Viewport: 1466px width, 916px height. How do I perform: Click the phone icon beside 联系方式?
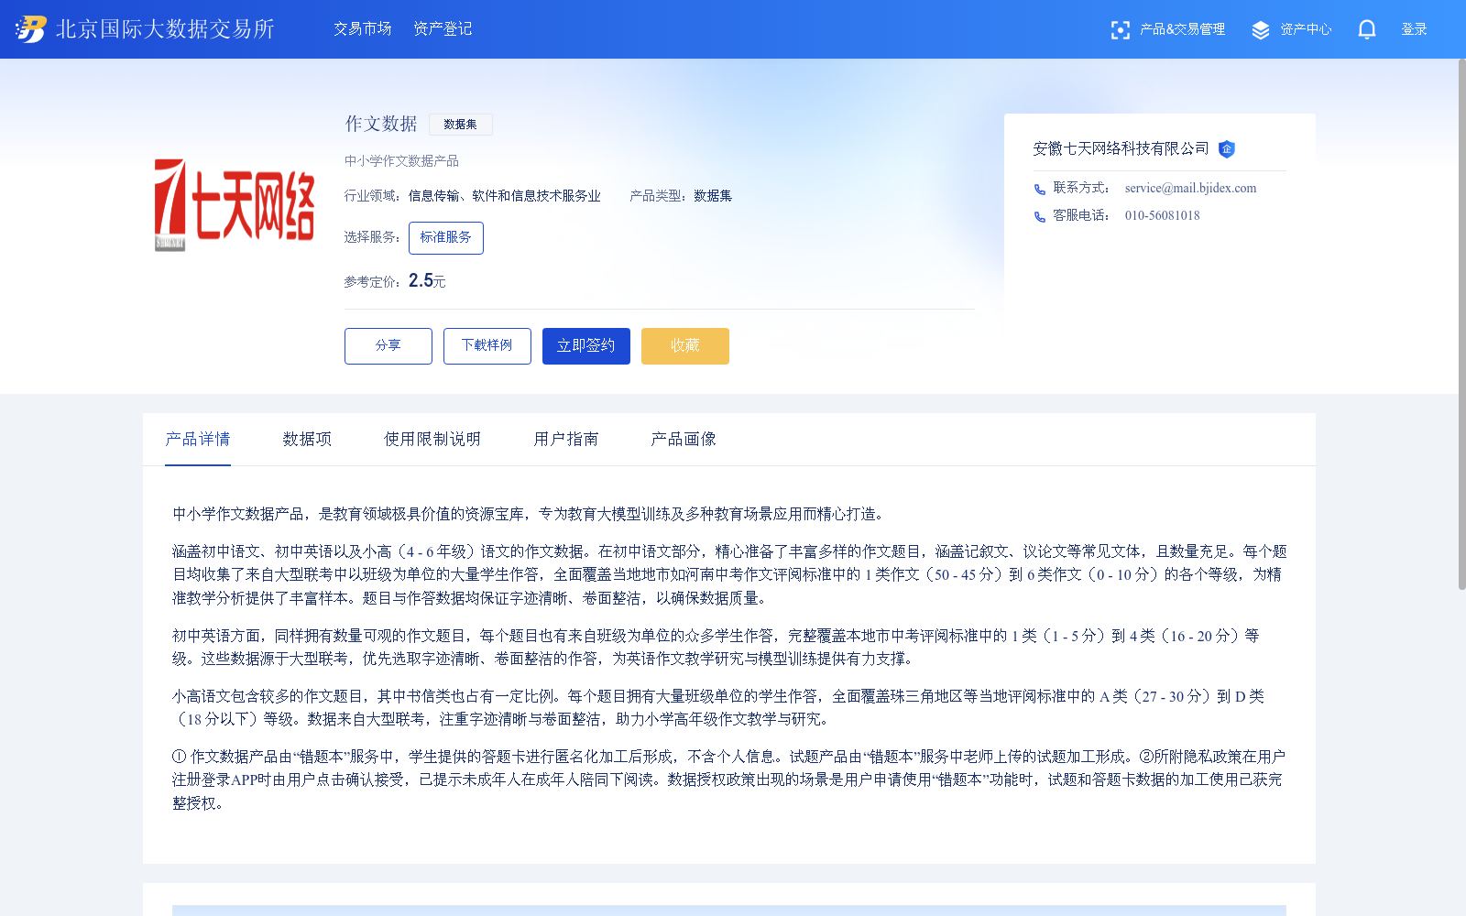pos(1040,190)
